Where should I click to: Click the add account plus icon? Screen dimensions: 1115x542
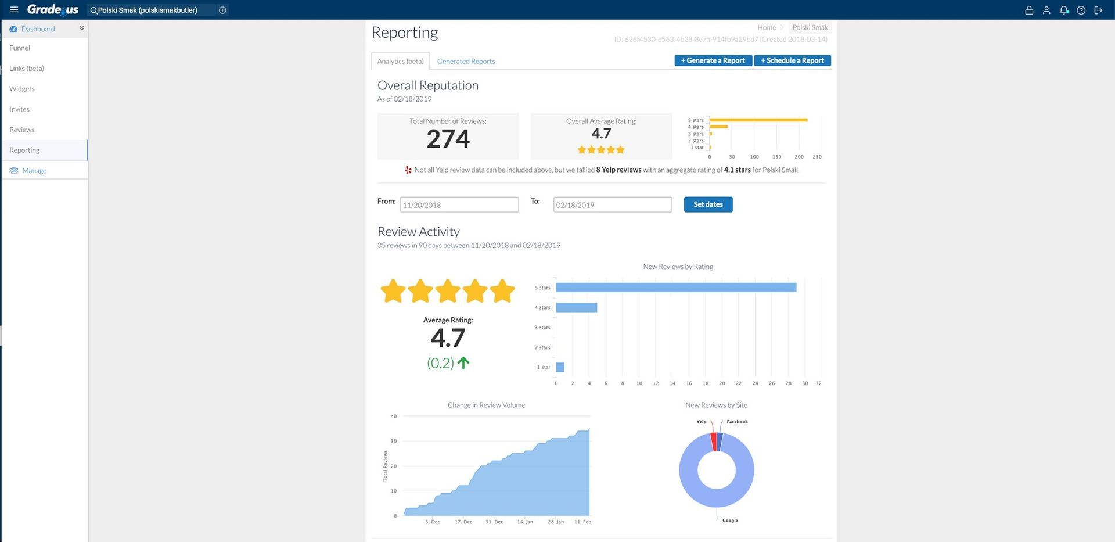222,10
